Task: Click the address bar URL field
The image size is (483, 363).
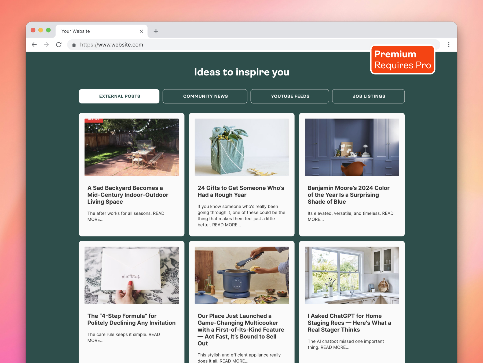Action: [254, 45]
